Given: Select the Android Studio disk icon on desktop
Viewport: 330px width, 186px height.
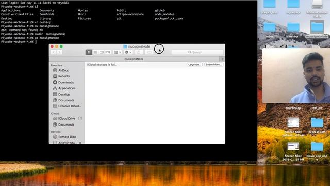Looking at the screenshot, I should [x=317, y=4].
